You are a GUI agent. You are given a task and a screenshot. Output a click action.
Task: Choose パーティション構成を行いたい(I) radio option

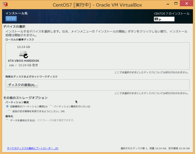(x=51, y=106)
